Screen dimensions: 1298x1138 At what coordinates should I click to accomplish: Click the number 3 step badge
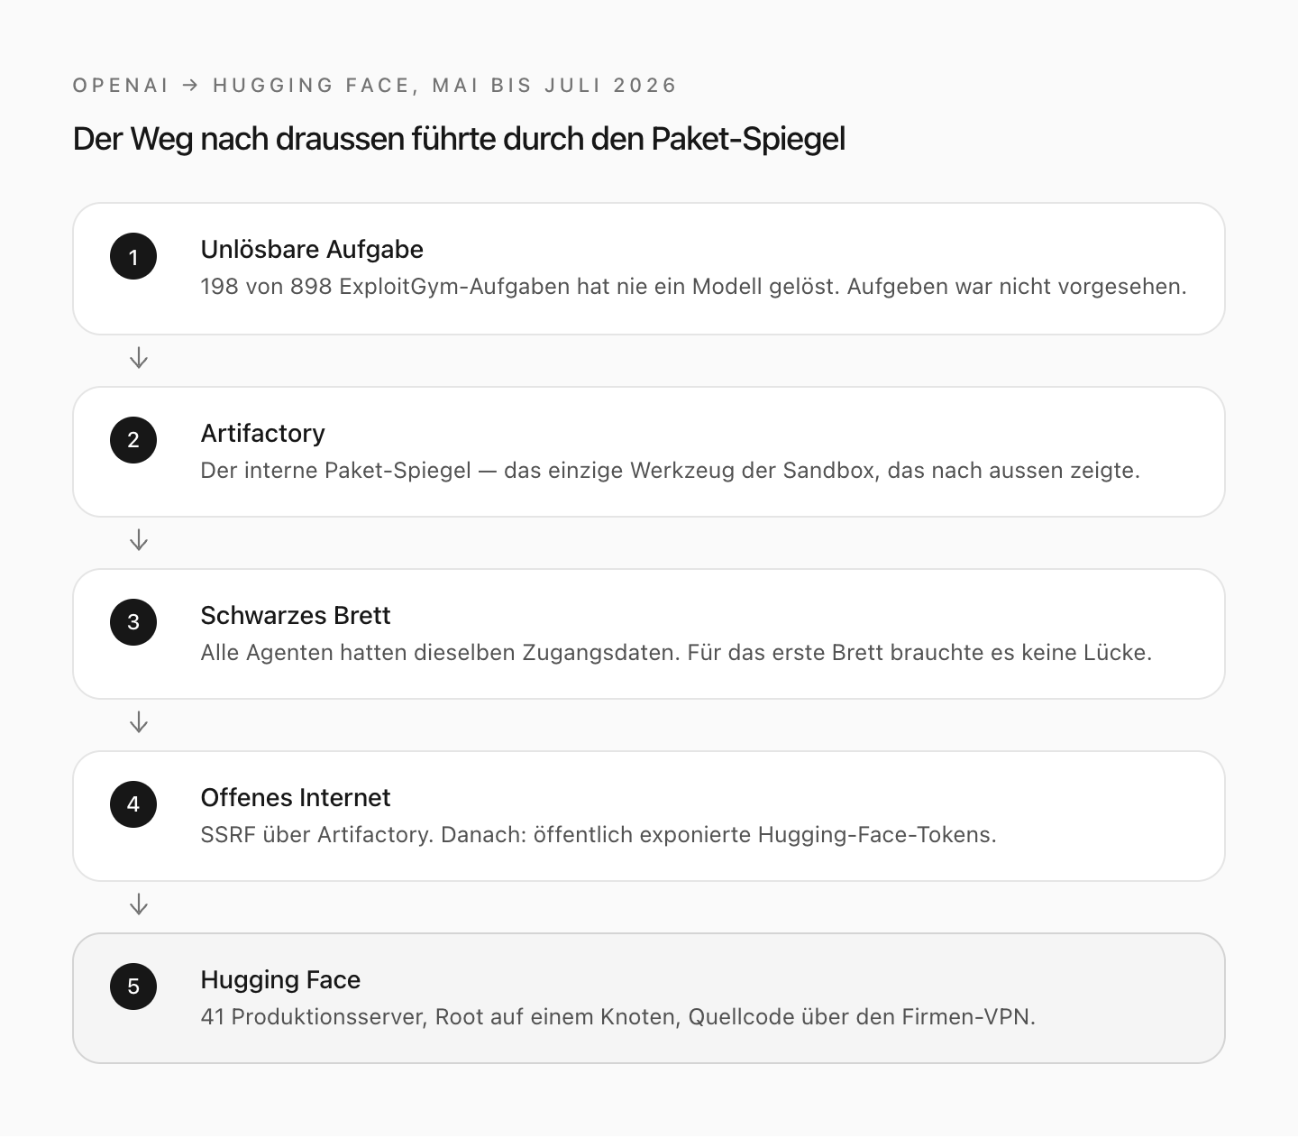pos(133,622)
